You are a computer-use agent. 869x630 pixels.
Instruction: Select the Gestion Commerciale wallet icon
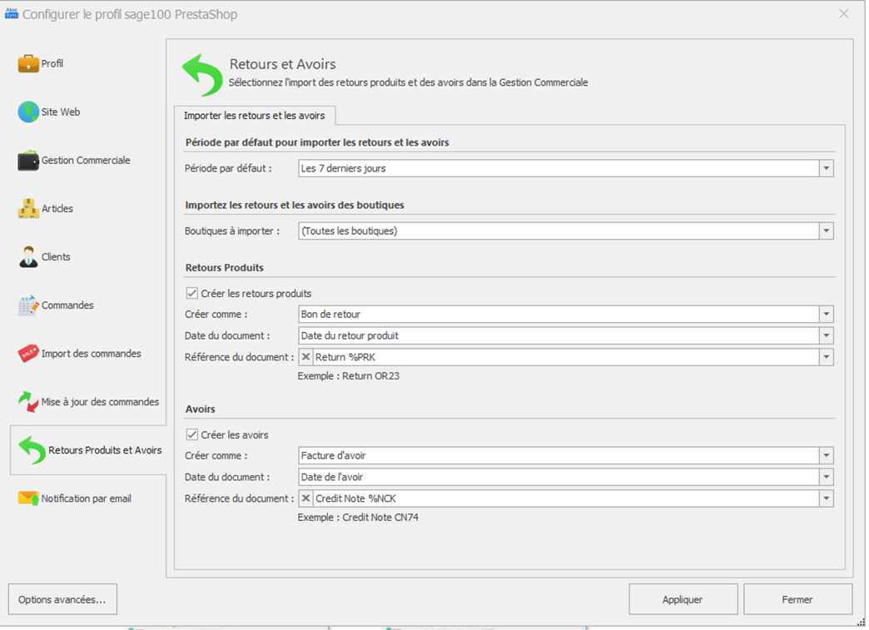click(28, 161)
